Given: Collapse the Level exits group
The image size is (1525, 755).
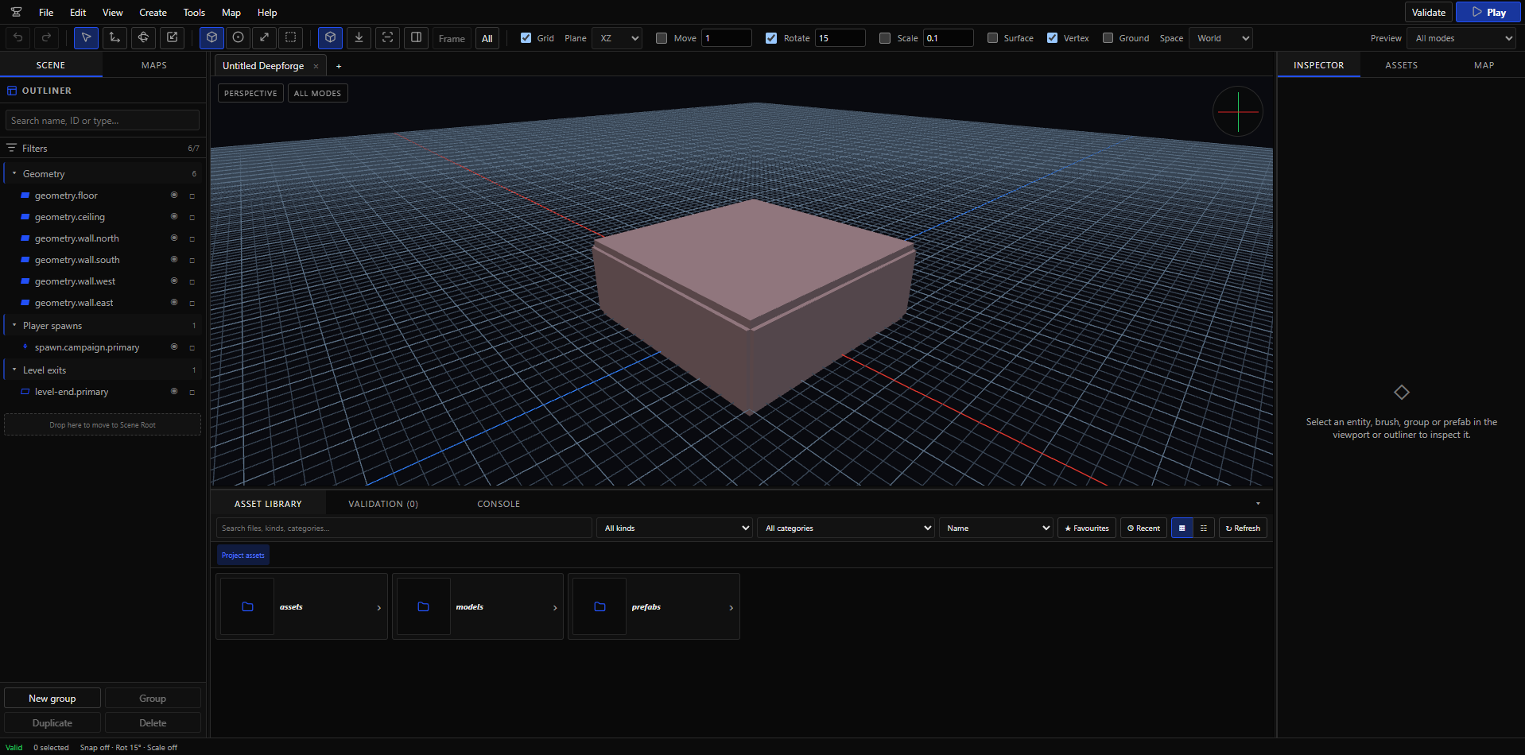Looking at the screenshot, I should [14, 370].
